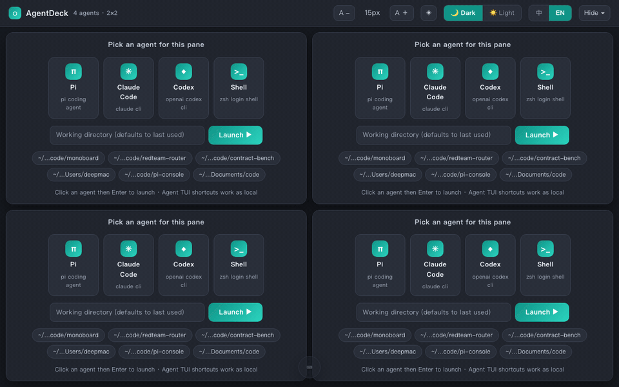The width and height of the screenshot is (619, 387).
Task: Decrease font size with A − button
Action: [x=344, y=13]
